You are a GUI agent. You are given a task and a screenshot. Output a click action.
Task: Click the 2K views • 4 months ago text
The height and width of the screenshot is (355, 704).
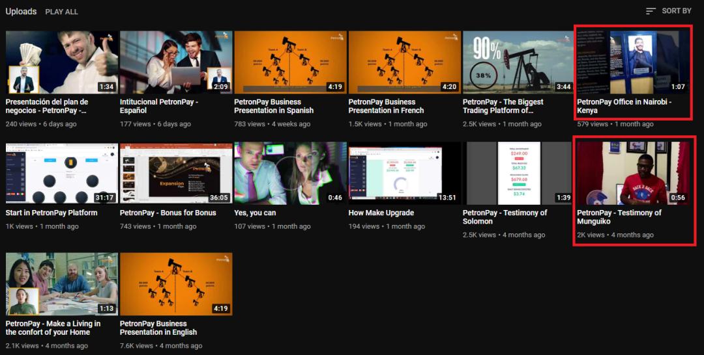[x=615, y=235]
